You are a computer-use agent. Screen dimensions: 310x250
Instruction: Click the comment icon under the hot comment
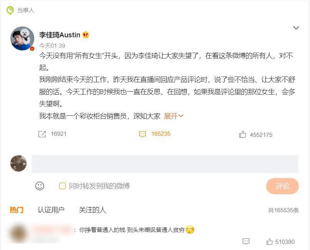(x=246, y=242)
